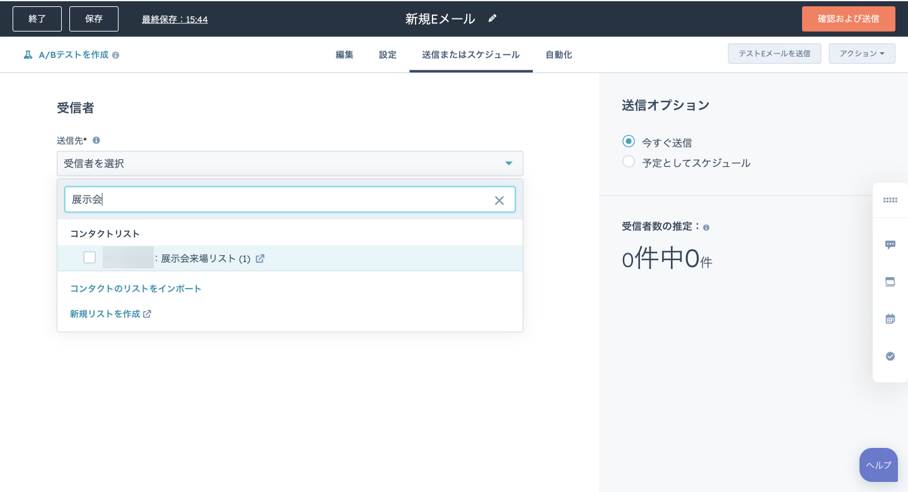Open A/Bテストを作成 link
The width and height of the screenshot is (908, 492).
(x=74, y=55)
